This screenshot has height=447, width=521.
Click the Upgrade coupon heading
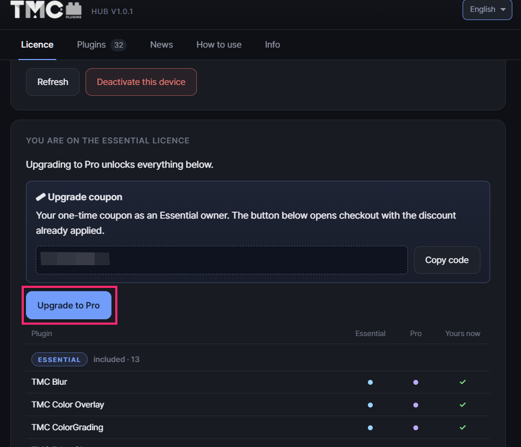pyautogui.click(x=85, y=197)
